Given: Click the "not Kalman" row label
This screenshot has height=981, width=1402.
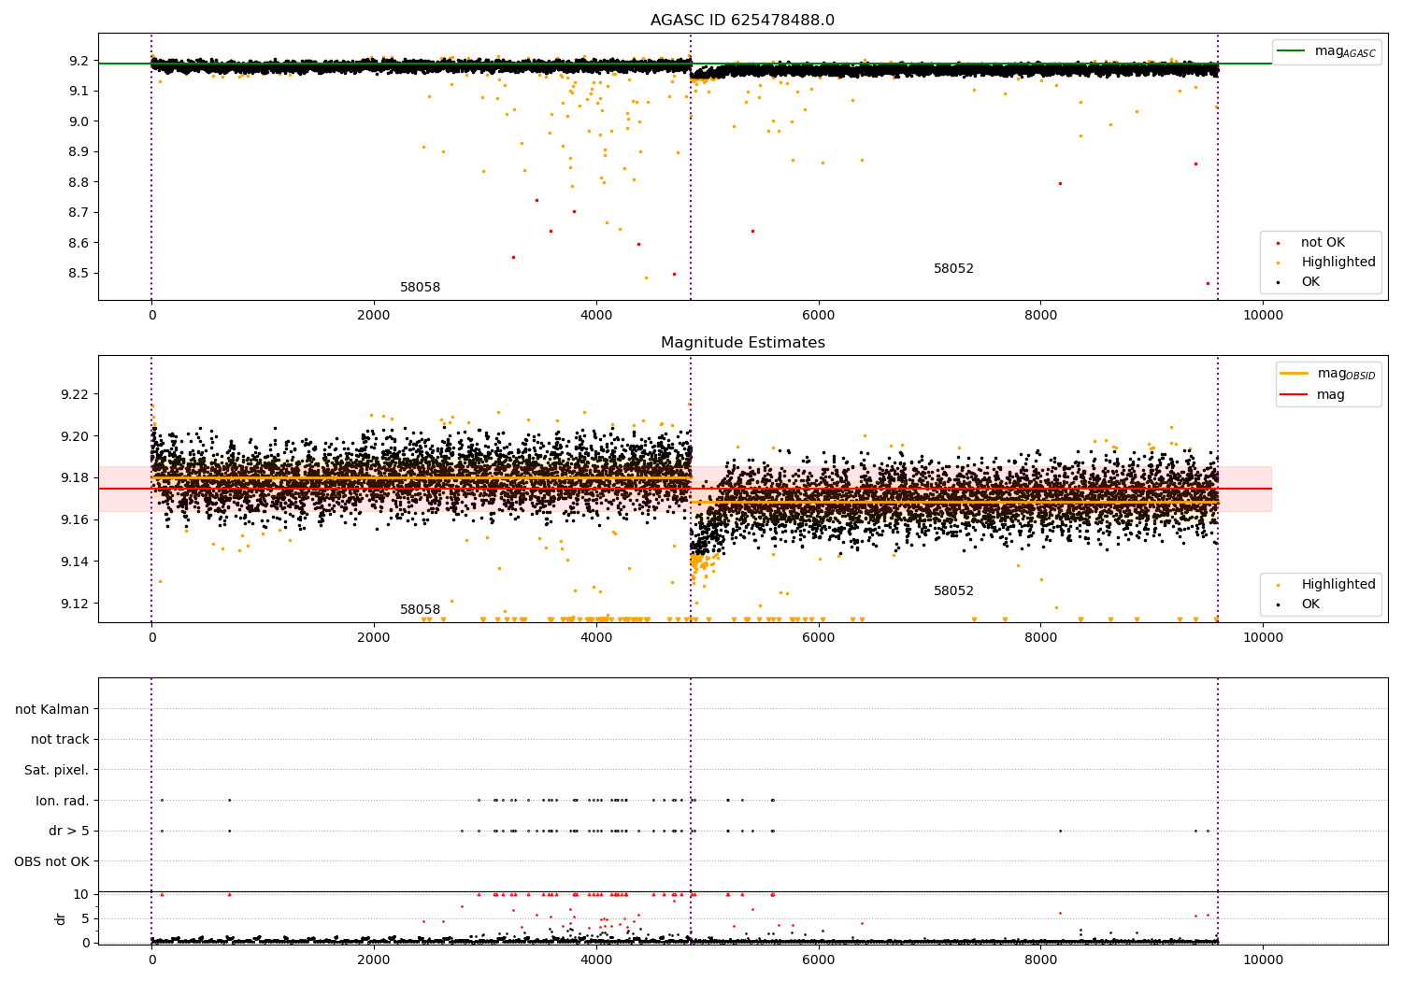Looking at the screenshot, I should point(52,709).
